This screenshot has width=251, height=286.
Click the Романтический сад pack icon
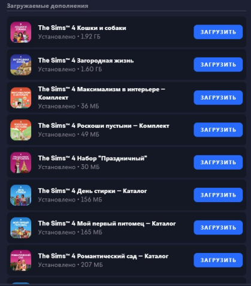tap(21, 260)
